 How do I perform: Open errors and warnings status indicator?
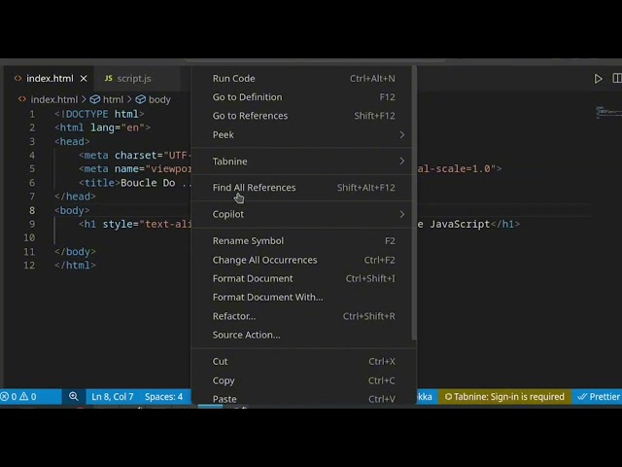18,396
